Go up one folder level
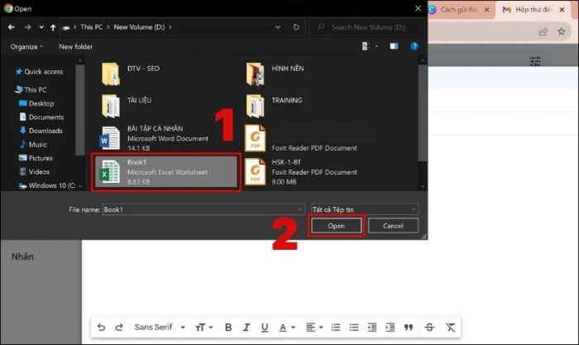 pyautogui.click(x=54, y=27)
